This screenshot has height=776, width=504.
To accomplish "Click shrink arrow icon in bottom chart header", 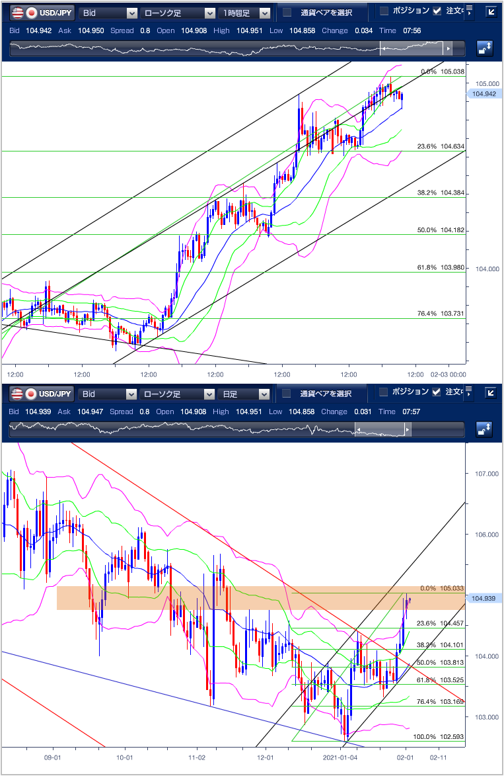I will pos(491,394).
